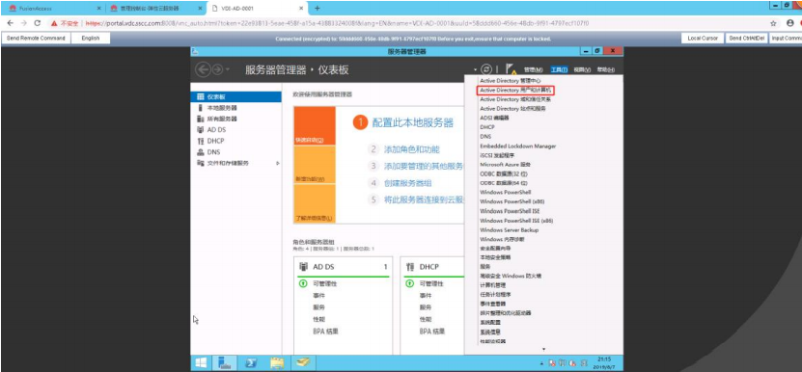Open the AD DS role tile header
Screen dimensions: 802x372
(343, 267)
